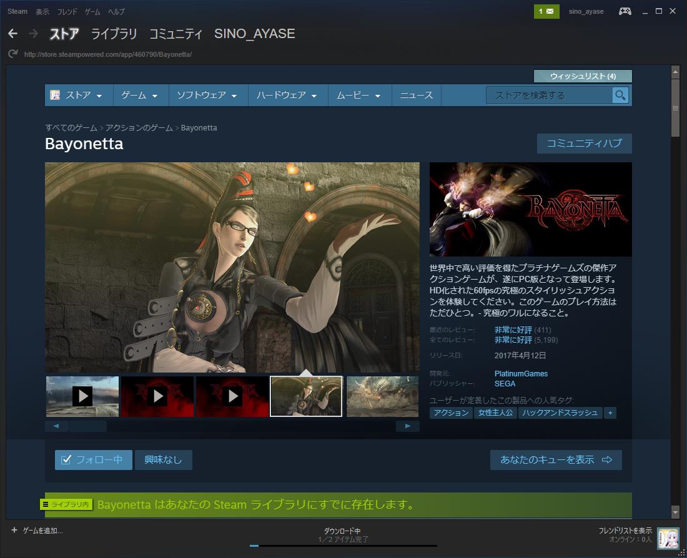
Task: Go back with the back arrow
Action: click(x=12, y=33)
